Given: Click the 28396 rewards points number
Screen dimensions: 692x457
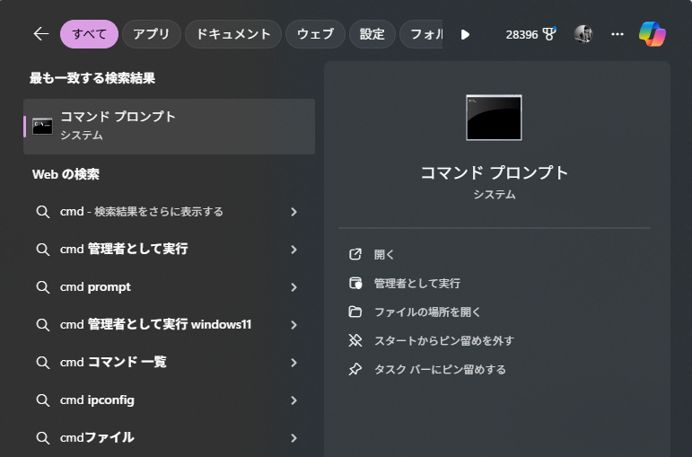Looking at the screenshot, I should (521, 34).
